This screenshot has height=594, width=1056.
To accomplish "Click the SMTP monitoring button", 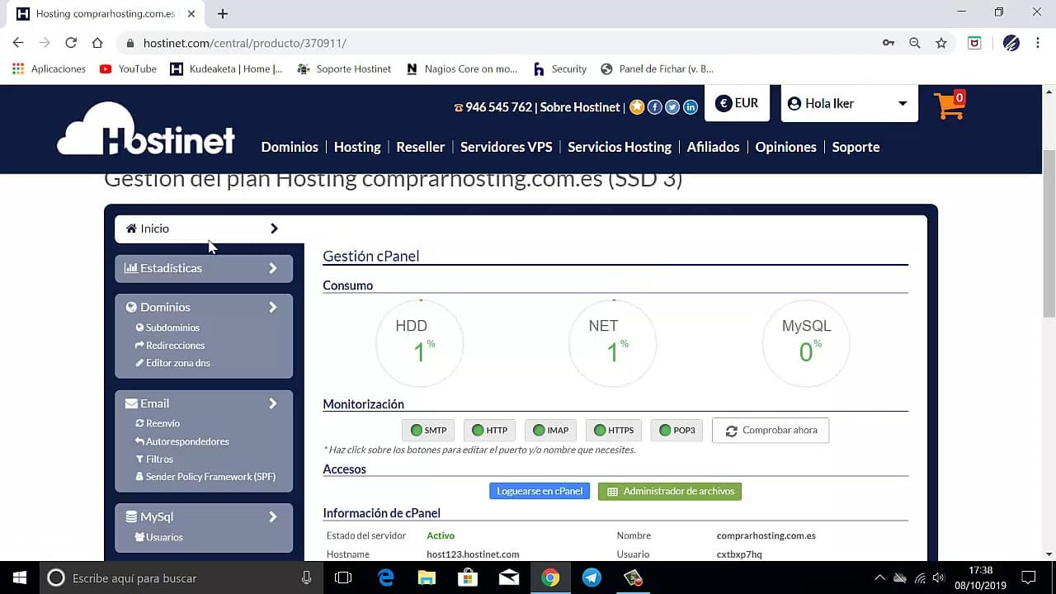I will (x=427, y=431).
